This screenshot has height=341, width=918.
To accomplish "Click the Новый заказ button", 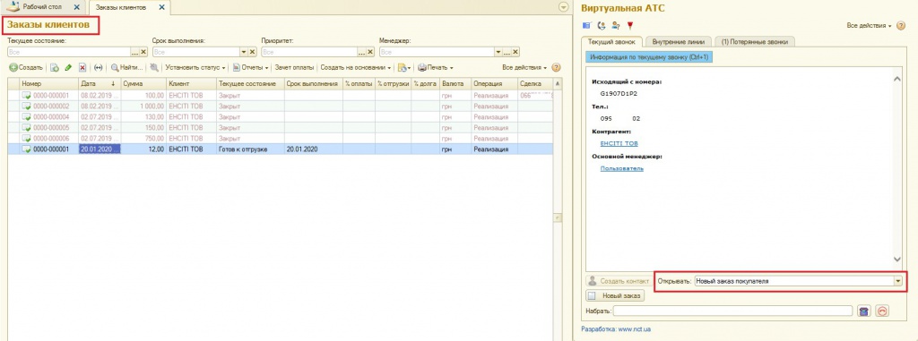I will click(615, 296).
